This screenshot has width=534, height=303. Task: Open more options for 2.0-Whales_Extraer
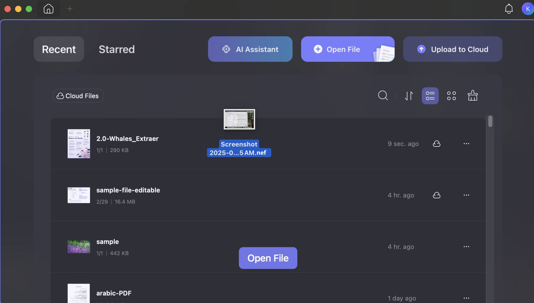point(466,143)
